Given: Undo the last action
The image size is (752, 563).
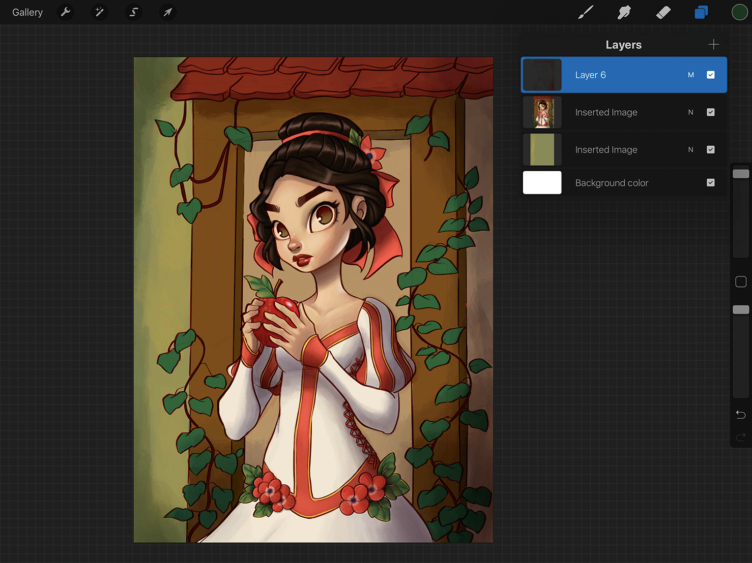Looking at the screenshot, I should coord(741,415).
